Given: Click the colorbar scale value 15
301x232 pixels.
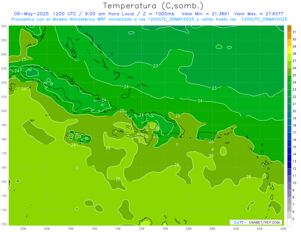Looking at the screenshot, I should pos(294,147).
